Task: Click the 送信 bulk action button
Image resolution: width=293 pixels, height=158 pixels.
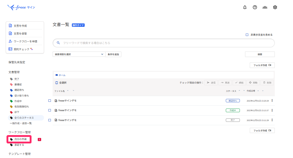Action: [x=211, y=83]
